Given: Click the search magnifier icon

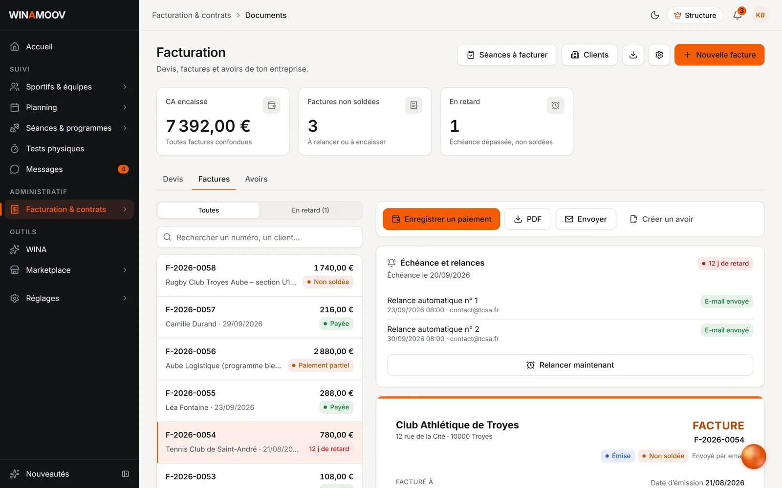Looking at the screenshot, I should [x=167, y=237].
